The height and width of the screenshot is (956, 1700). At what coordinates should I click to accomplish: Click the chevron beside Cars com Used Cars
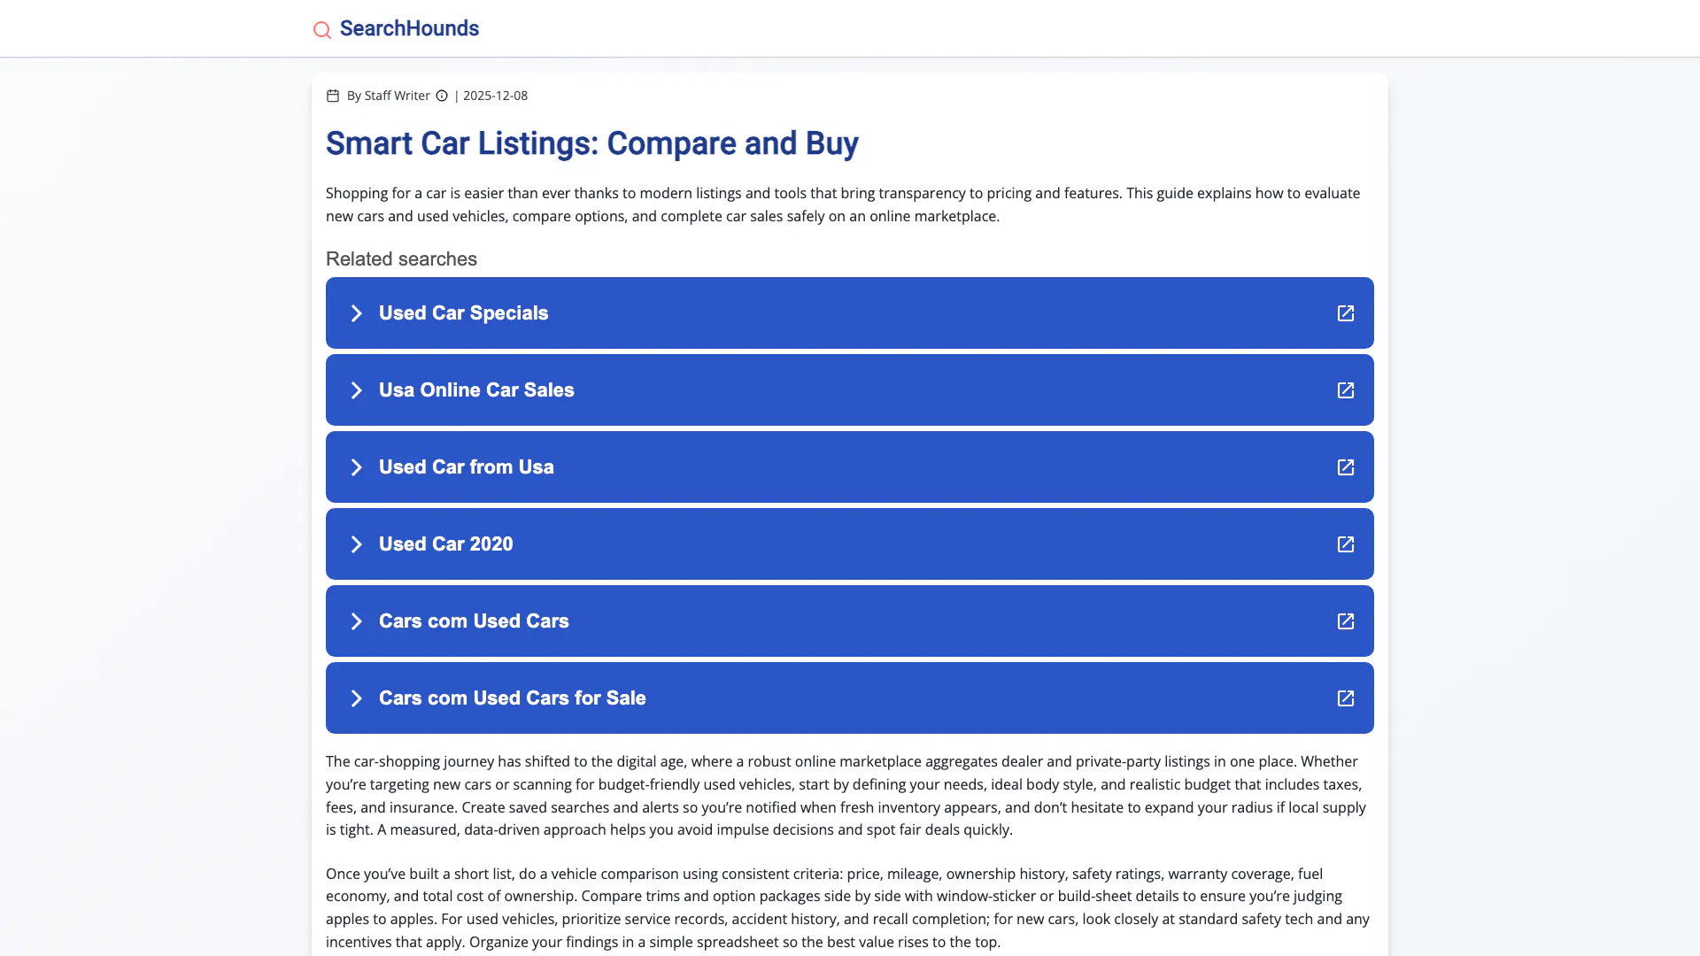click(x=356, y=621)
